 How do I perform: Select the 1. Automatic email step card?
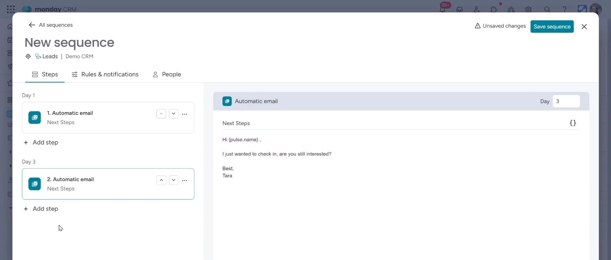pos(108,117)
